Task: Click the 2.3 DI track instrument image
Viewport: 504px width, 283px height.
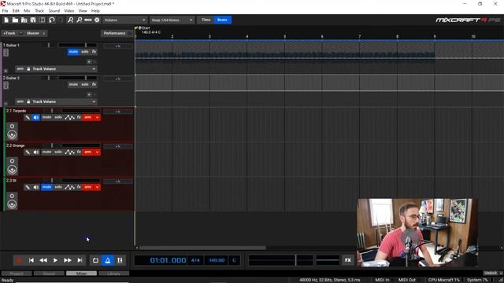Action: coord(13,201)
